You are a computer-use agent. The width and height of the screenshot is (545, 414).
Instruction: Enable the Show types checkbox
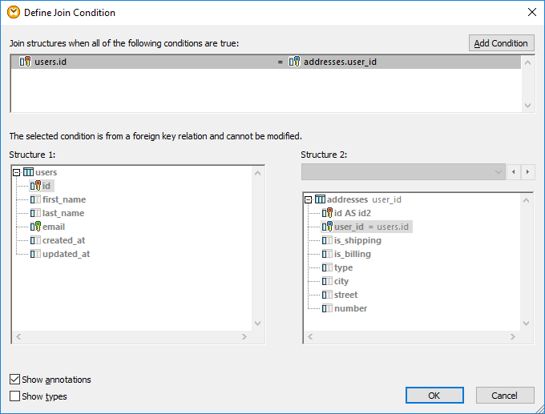[15, 396]
